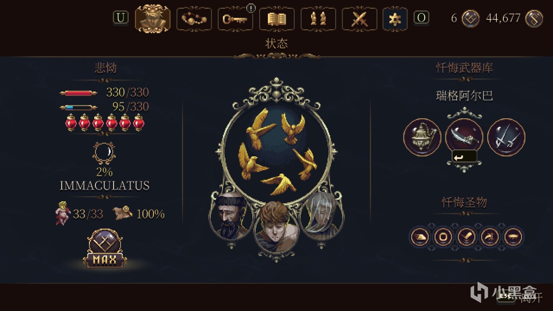
Task: Select the curved sword Ruego Al Alba weapon
Action: tap(464, 136)
